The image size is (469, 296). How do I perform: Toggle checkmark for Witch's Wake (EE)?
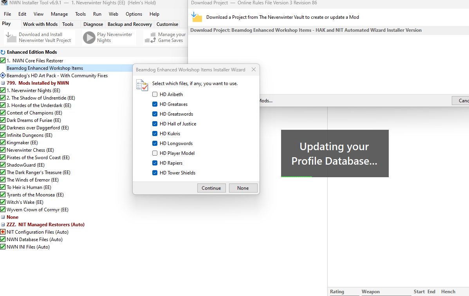coord(3,202)
